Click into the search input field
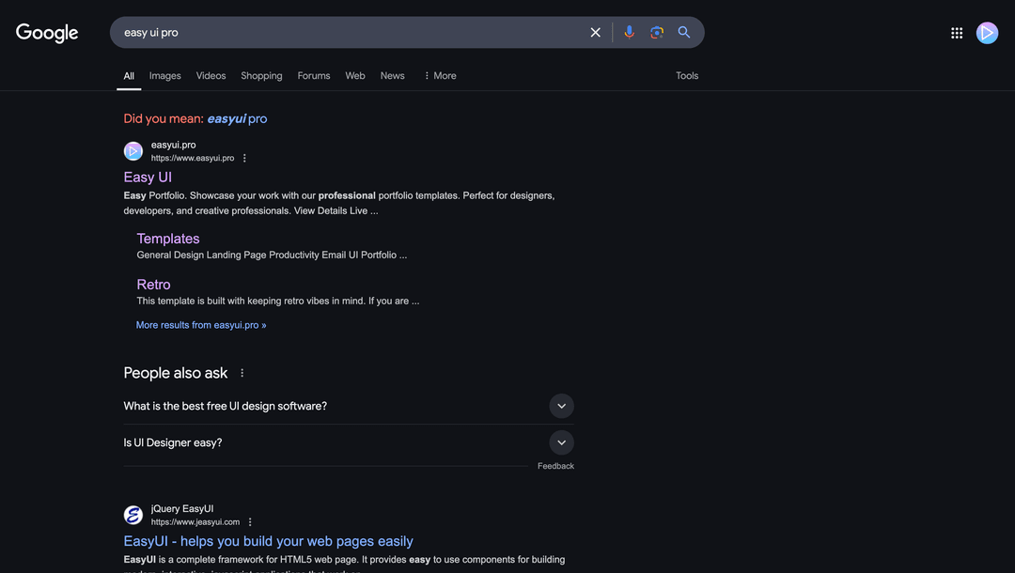 pos(348,33)
